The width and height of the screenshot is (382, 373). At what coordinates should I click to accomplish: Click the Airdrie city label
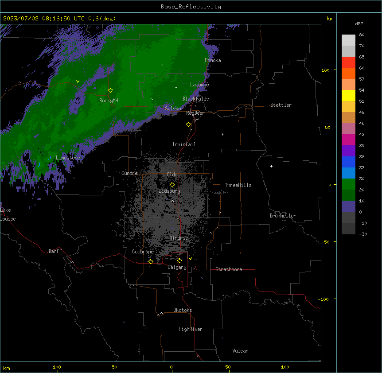tap(179, 238)
